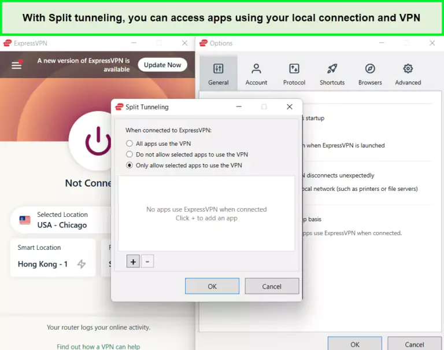Viewport: 444px width, 350px height.
Task: Choose the USA - Chicago selected location
Action: 61,220
